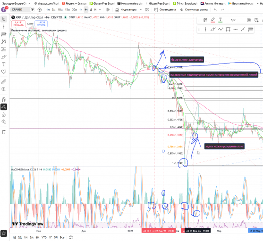The height and width of the screenshot is (241, 263).
Task: Open drawing settings hexagon icon
Action: pos(249,20)
